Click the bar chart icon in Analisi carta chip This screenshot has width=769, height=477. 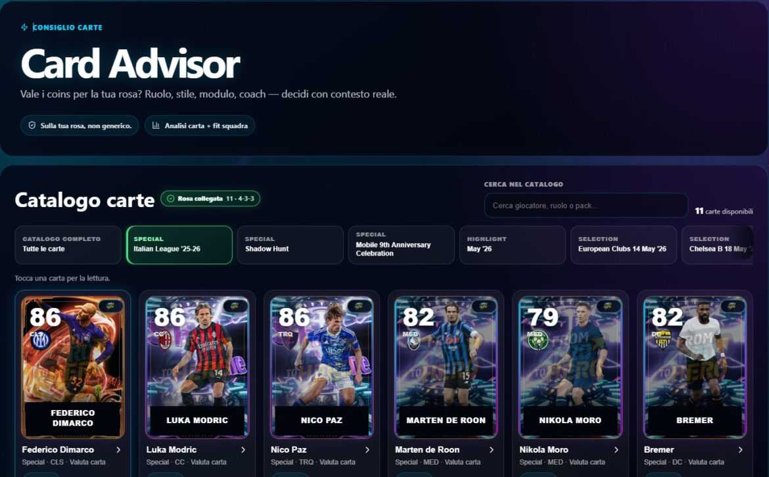pos(156,125)
